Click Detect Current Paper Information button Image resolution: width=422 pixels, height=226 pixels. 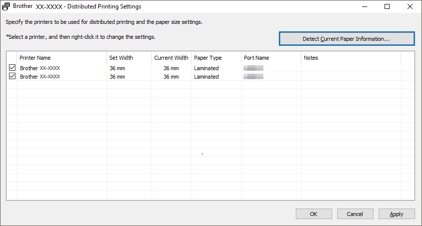pos(346,38)
